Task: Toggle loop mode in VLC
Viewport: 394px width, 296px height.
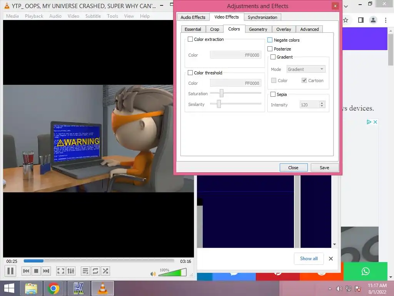Action: [95, 271]
